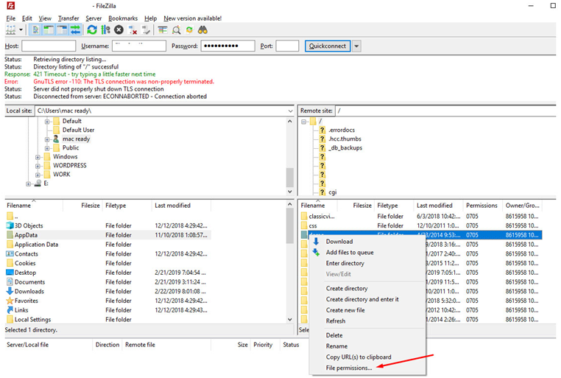Focus the Password input field
The height and width of the screenshot is (378, 561).
point(228,46)
